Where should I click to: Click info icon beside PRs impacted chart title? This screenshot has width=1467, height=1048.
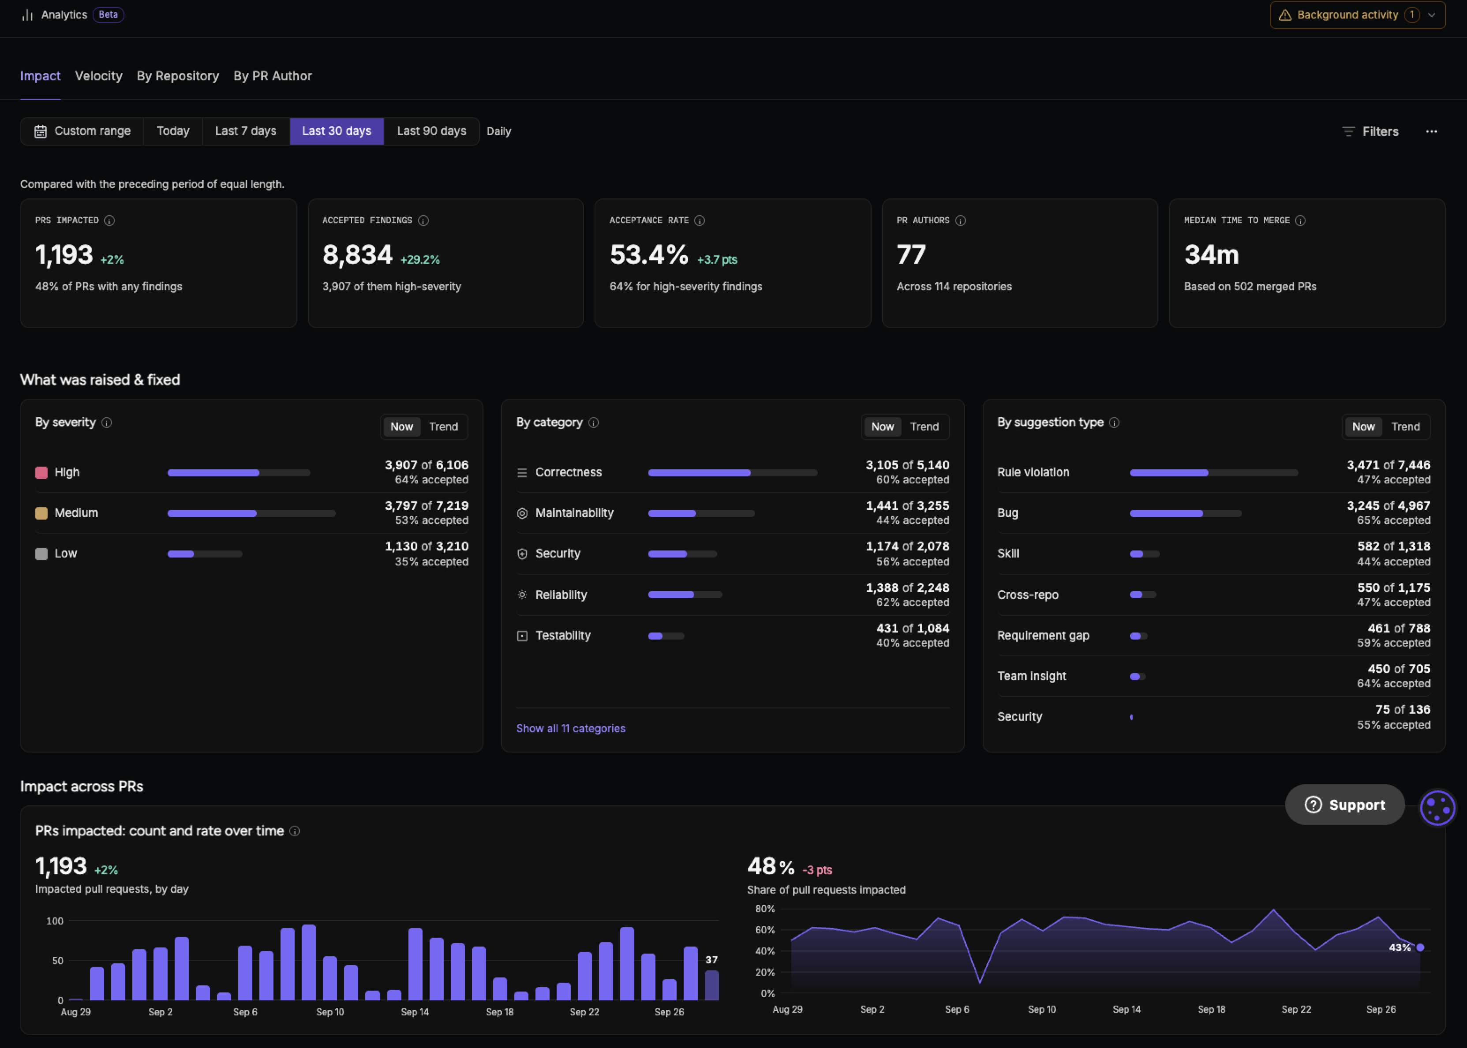tap(295, 831)
